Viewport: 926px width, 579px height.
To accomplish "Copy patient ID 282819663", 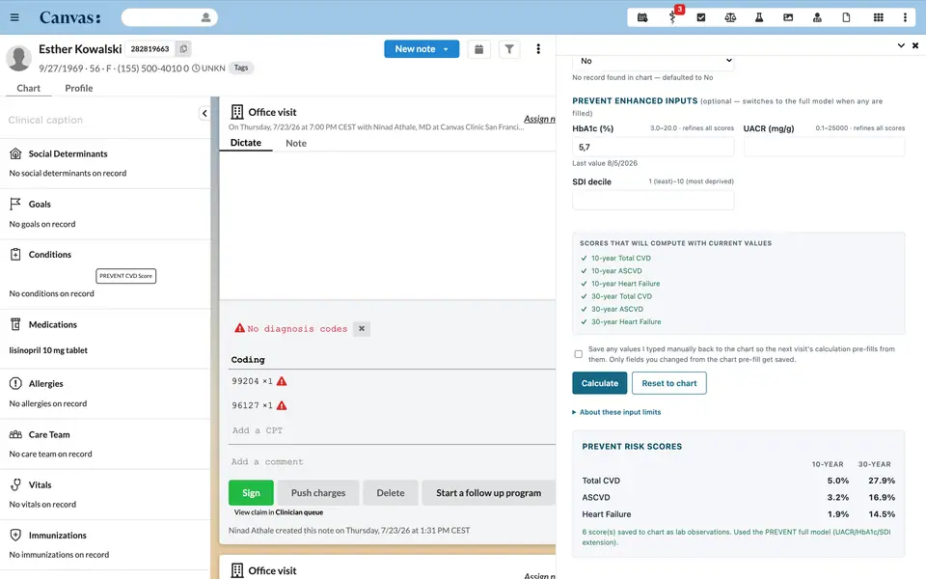I will click(x=183, y=49).
